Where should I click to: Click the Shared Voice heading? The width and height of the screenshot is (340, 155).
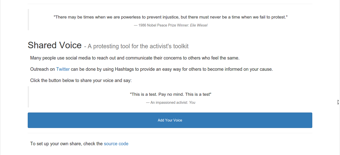pyautogui.click(x=55, y=45)
